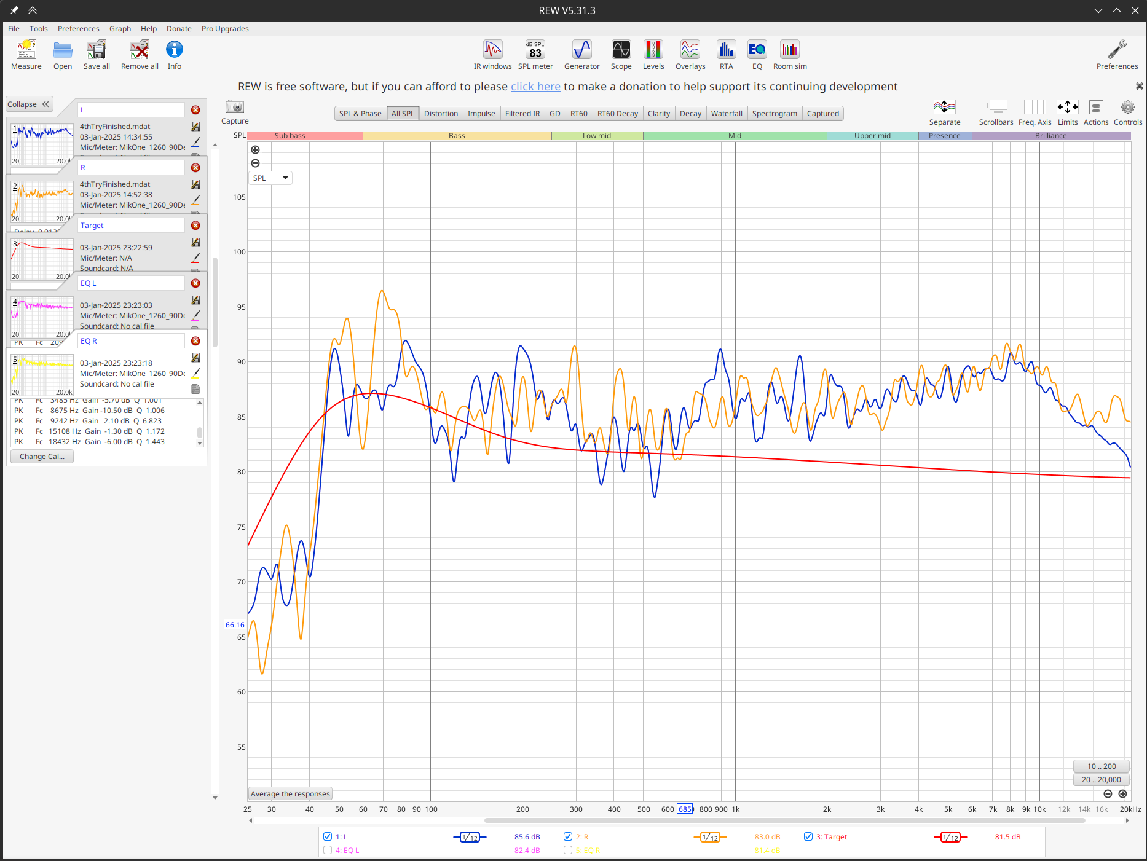
Task: Enable the 4: EQ L trace checkbox
Action: (x=328, y=850)
